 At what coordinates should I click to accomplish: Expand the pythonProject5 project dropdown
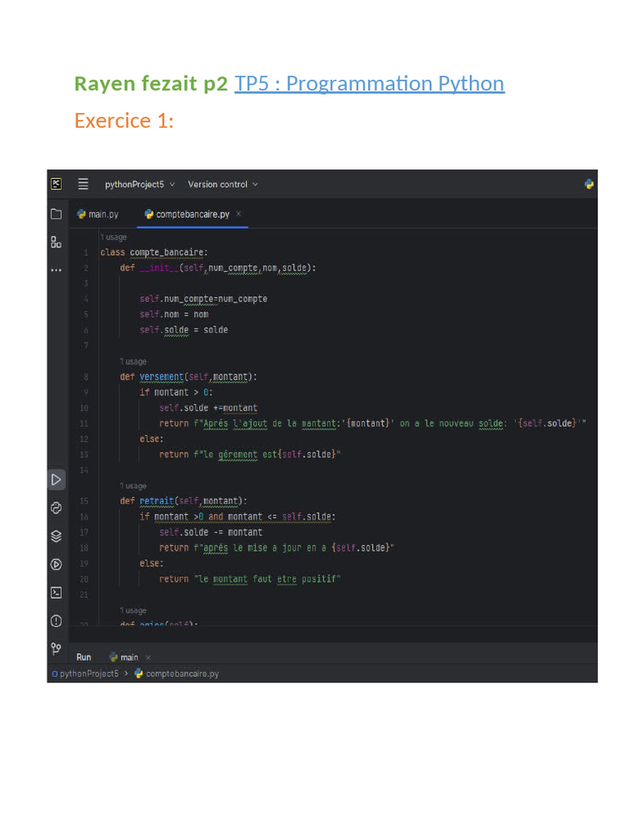point(140,185)
